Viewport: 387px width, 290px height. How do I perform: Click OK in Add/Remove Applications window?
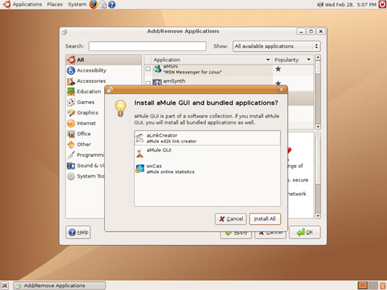click(x=305, y=232)
